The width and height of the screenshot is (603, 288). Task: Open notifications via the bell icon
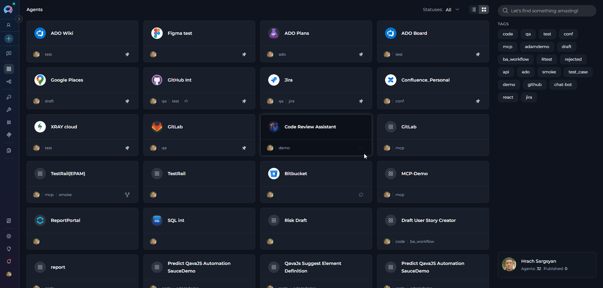point(9,261)
